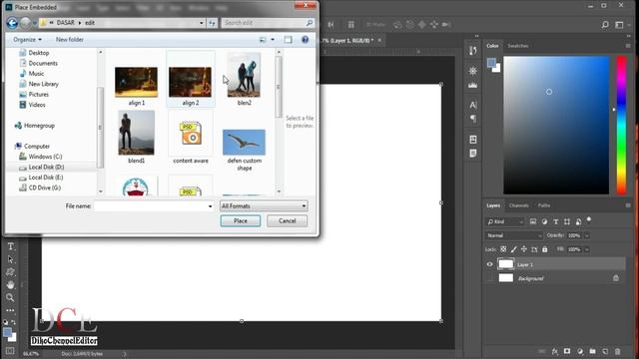Select the Hand tool in Photoshop toolbar
The width and height of the screenshot is (639, 359).
click(x=11, y=284)
